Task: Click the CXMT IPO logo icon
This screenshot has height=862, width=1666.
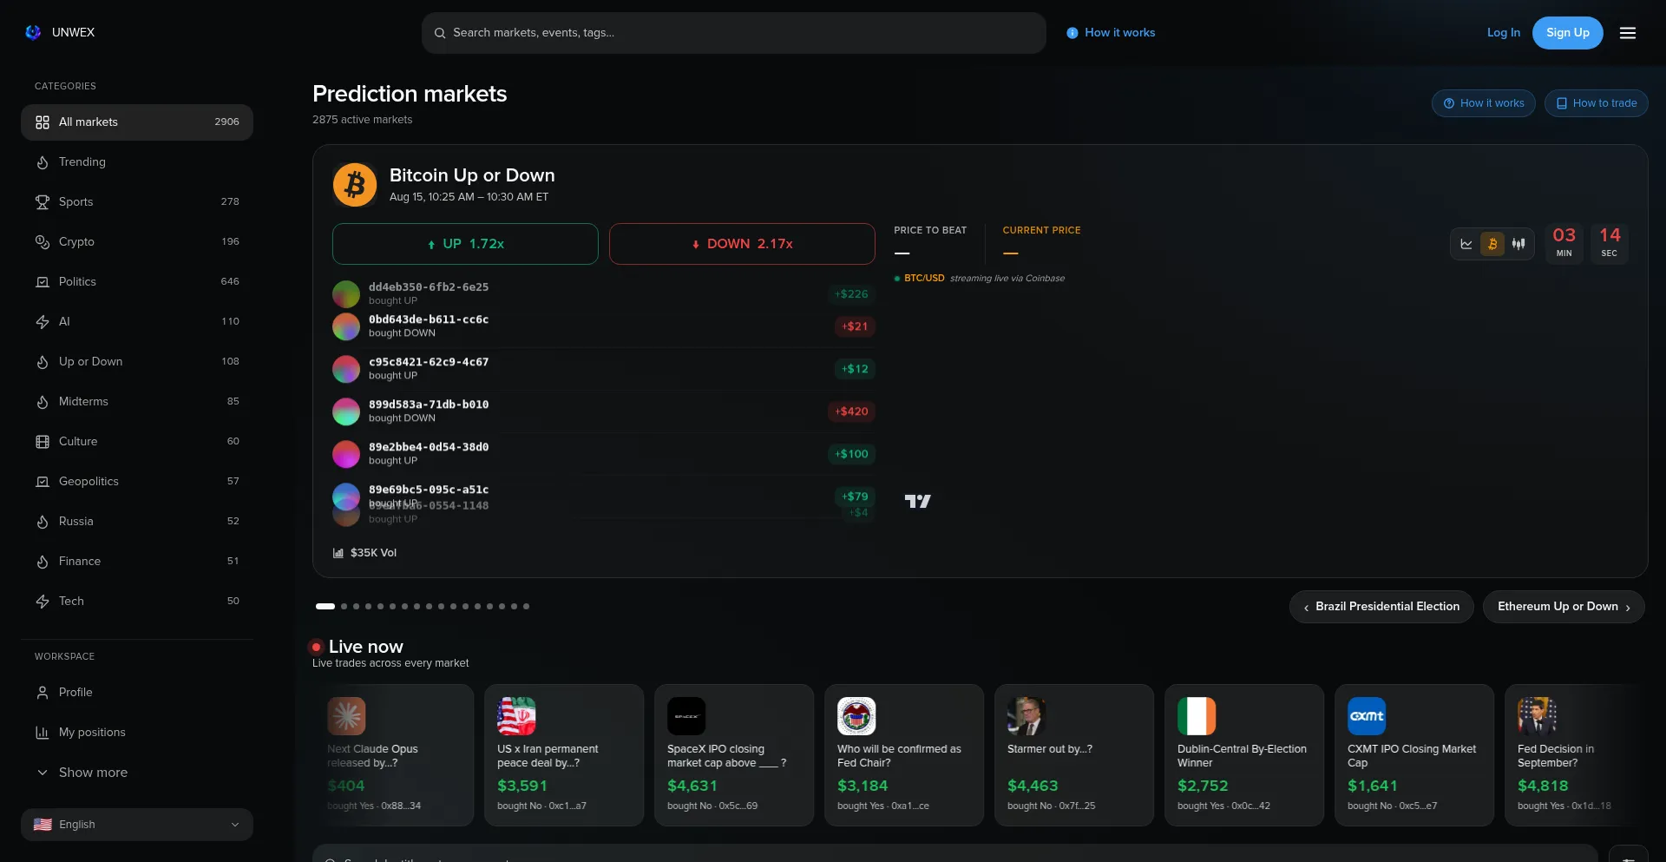Action: [x=1367, y=716]
